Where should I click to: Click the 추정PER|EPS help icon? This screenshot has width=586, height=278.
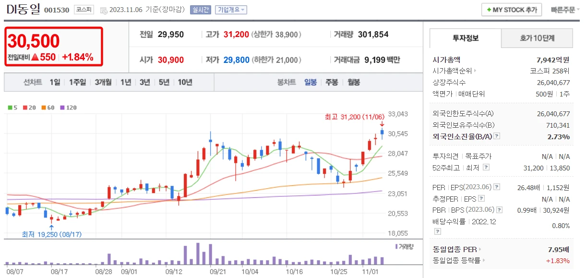pyautogui.click(x=481, y=199)
